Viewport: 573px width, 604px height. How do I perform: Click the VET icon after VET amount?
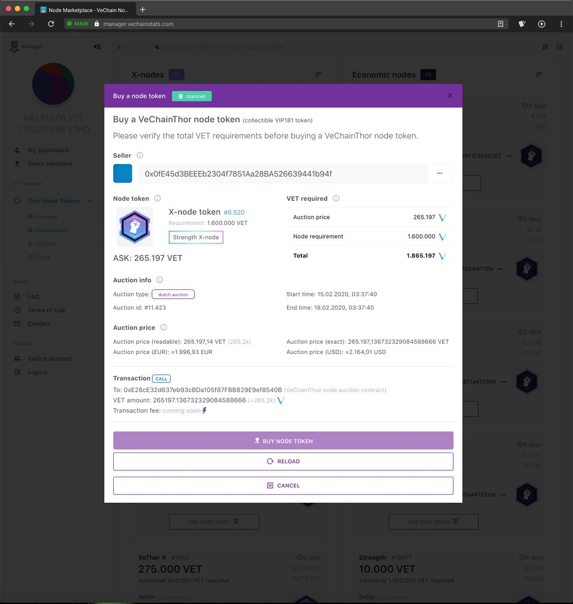coord(281,401)
